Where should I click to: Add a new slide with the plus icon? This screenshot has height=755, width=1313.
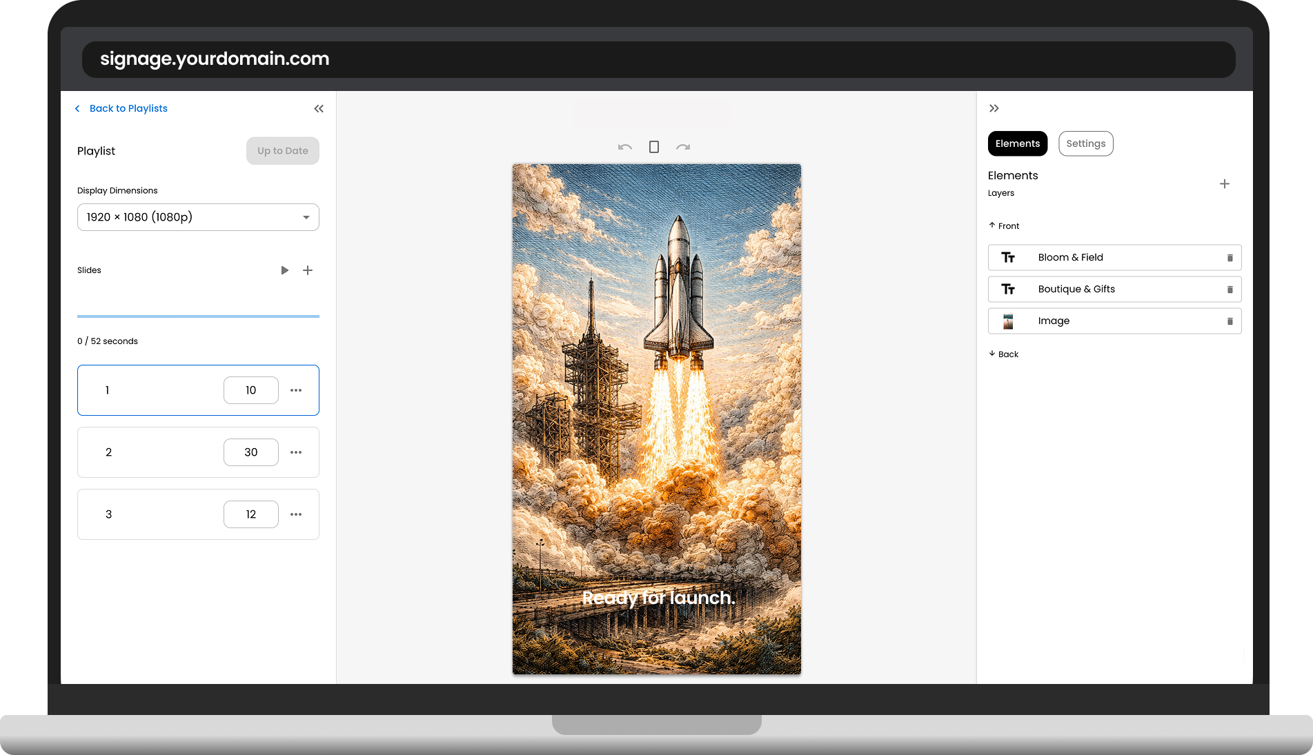(x=308, y=270)
